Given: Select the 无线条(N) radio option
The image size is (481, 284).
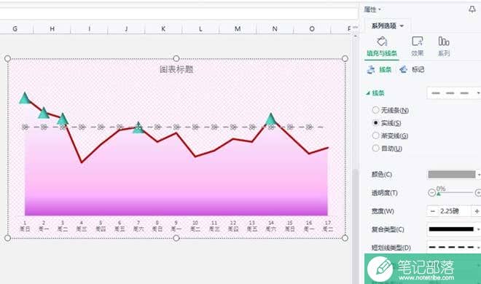Looking at the screenshot, I should 390,110.
